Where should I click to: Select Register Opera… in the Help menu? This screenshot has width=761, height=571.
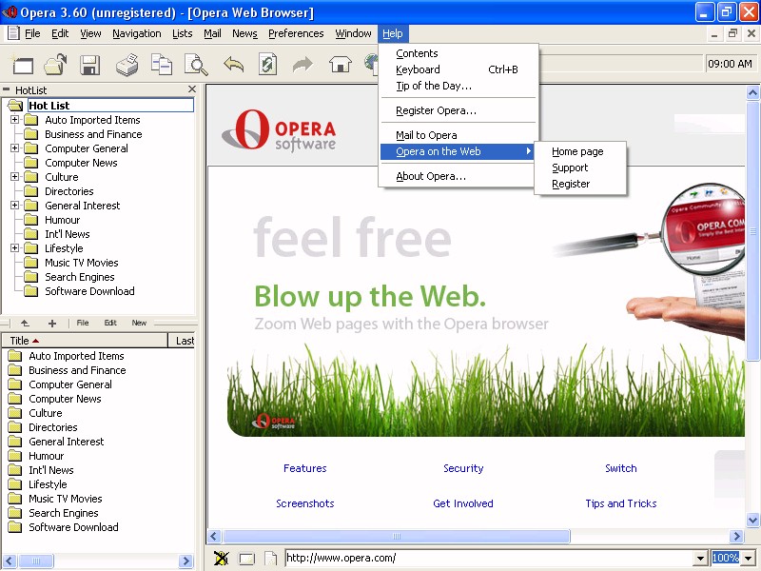(437, 110)
